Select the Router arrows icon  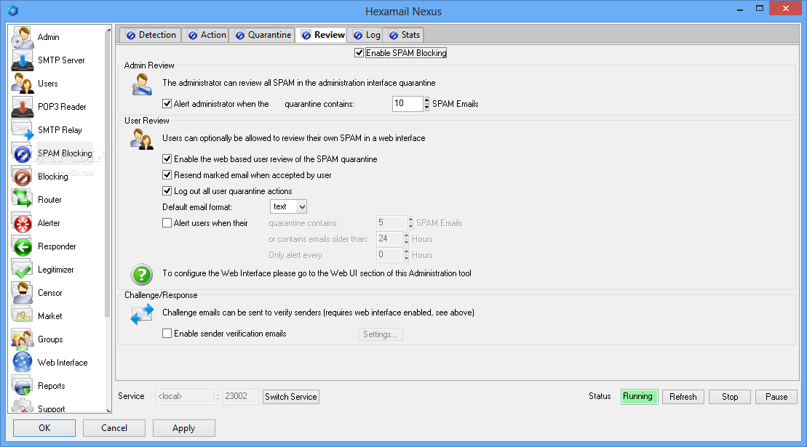point(22,200)
